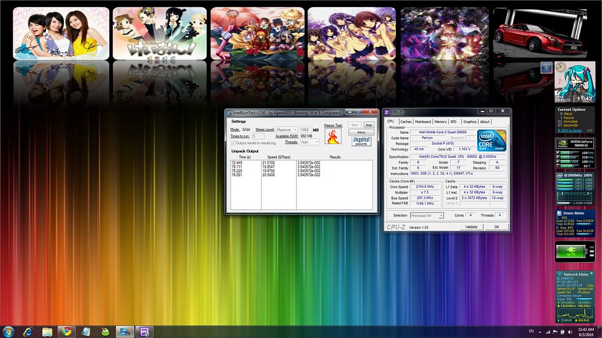This screenshot has width=602, height=338.
Task: Click the Network Meter wifi icon
Action: coord(560,274)
